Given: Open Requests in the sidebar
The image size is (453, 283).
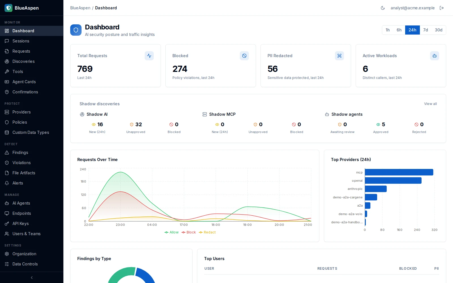Looking at the screenshot, I should (32, 51).
